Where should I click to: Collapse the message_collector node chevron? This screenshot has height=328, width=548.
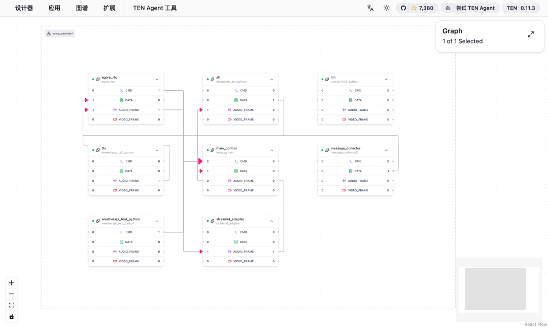pos(386,150)
